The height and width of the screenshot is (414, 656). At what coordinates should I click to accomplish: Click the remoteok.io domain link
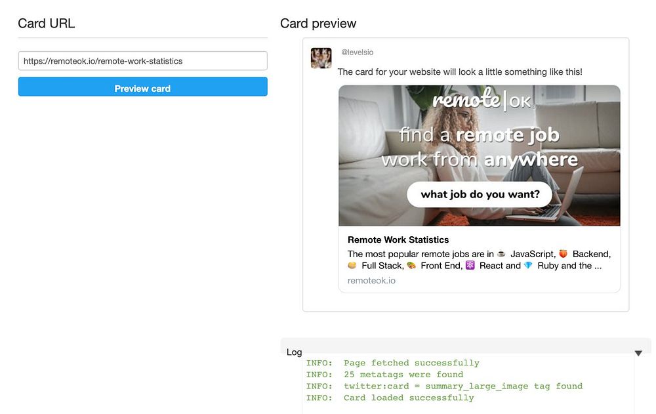click(x=371, y=280)
